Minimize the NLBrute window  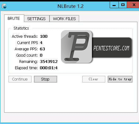coord(114,5)
